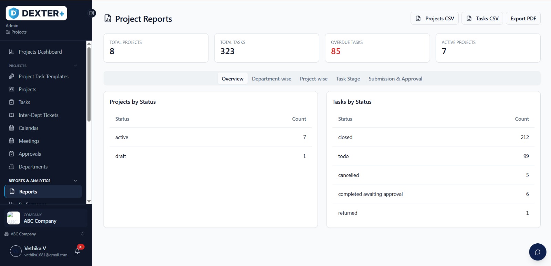Click the Projects Dashboard chart icon

pos(11,52)
